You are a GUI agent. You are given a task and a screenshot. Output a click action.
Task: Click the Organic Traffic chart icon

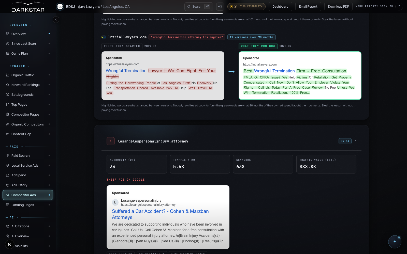tap(8, 75)
